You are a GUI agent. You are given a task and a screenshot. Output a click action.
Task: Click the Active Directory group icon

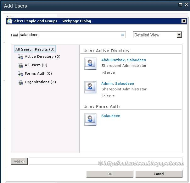(x=20, y=57)
